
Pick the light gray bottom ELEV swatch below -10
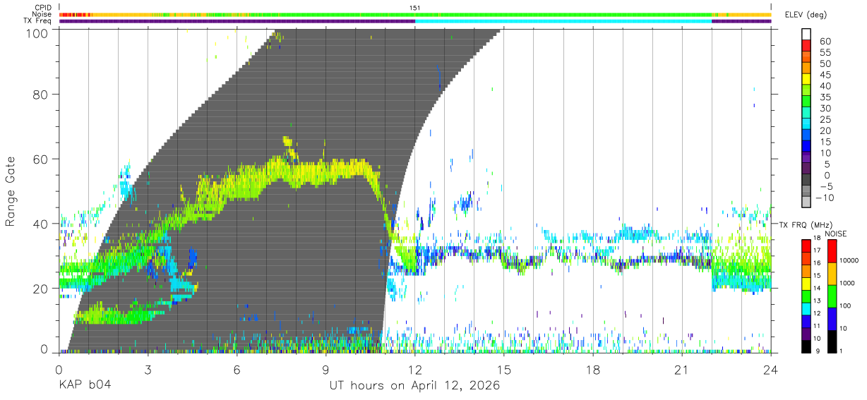(x=806, y=202)
